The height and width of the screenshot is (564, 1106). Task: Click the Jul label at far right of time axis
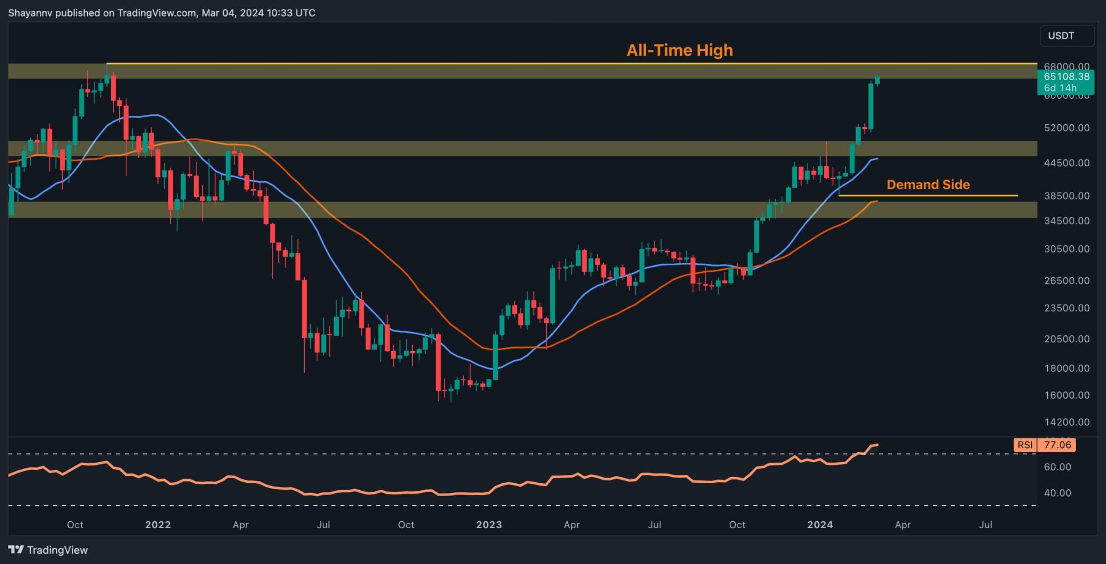pyautogui.click(x=985, y=524)
